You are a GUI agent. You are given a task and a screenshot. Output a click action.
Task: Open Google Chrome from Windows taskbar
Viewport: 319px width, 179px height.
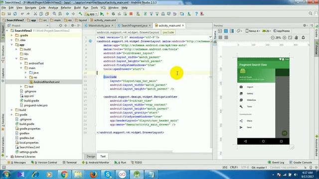coord(64,175)
